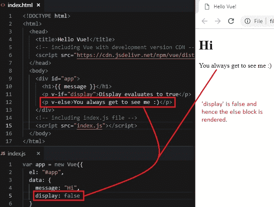274x207 pixels.
Task: Click the closing </div> tag on line 13
Action: click(x=45, y=110)
